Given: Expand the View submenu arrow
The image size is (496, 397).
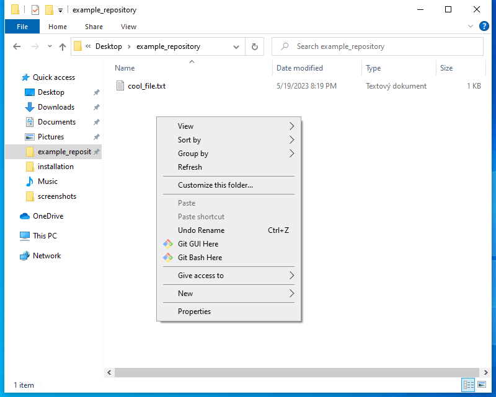Looking at the screenshot, I should [291, 126].
